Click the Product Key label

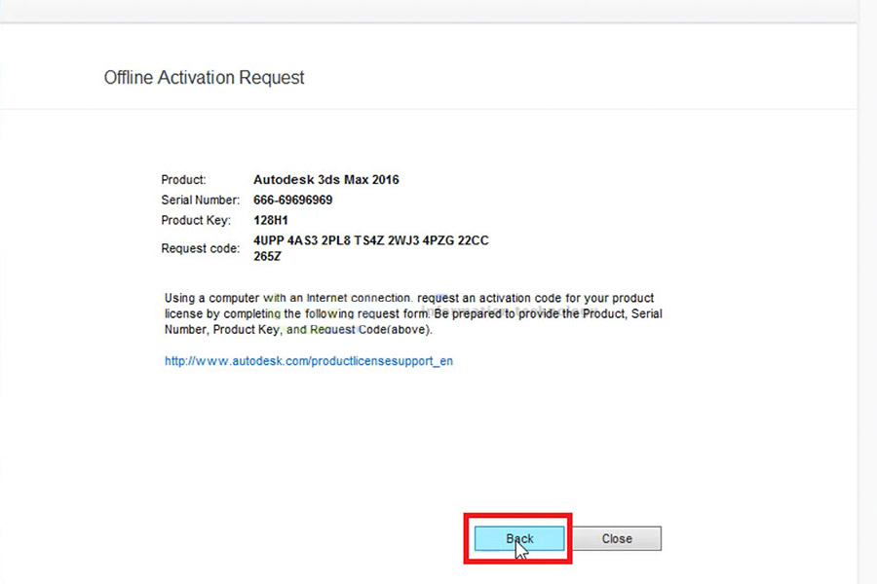click(196, 220)
